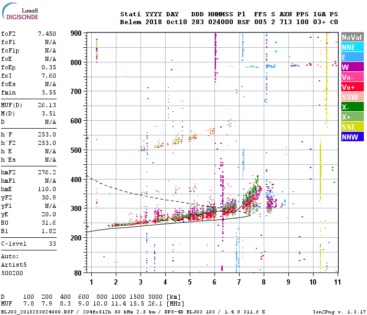Click the MUF 7.8 table value
This screenshot has width=367, height=315.
pos(28,303)
